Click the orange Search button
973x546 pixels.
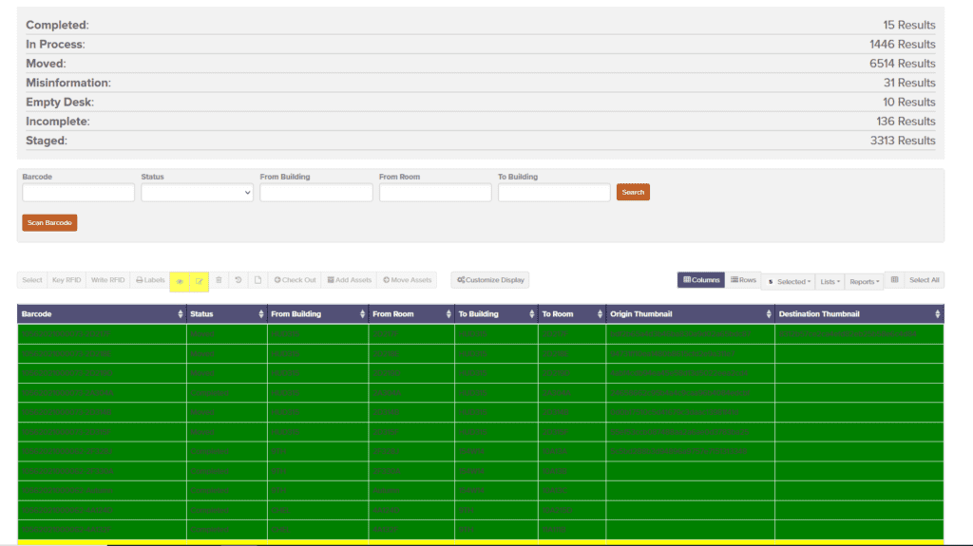pyautogui.click(x=633, y=192)
